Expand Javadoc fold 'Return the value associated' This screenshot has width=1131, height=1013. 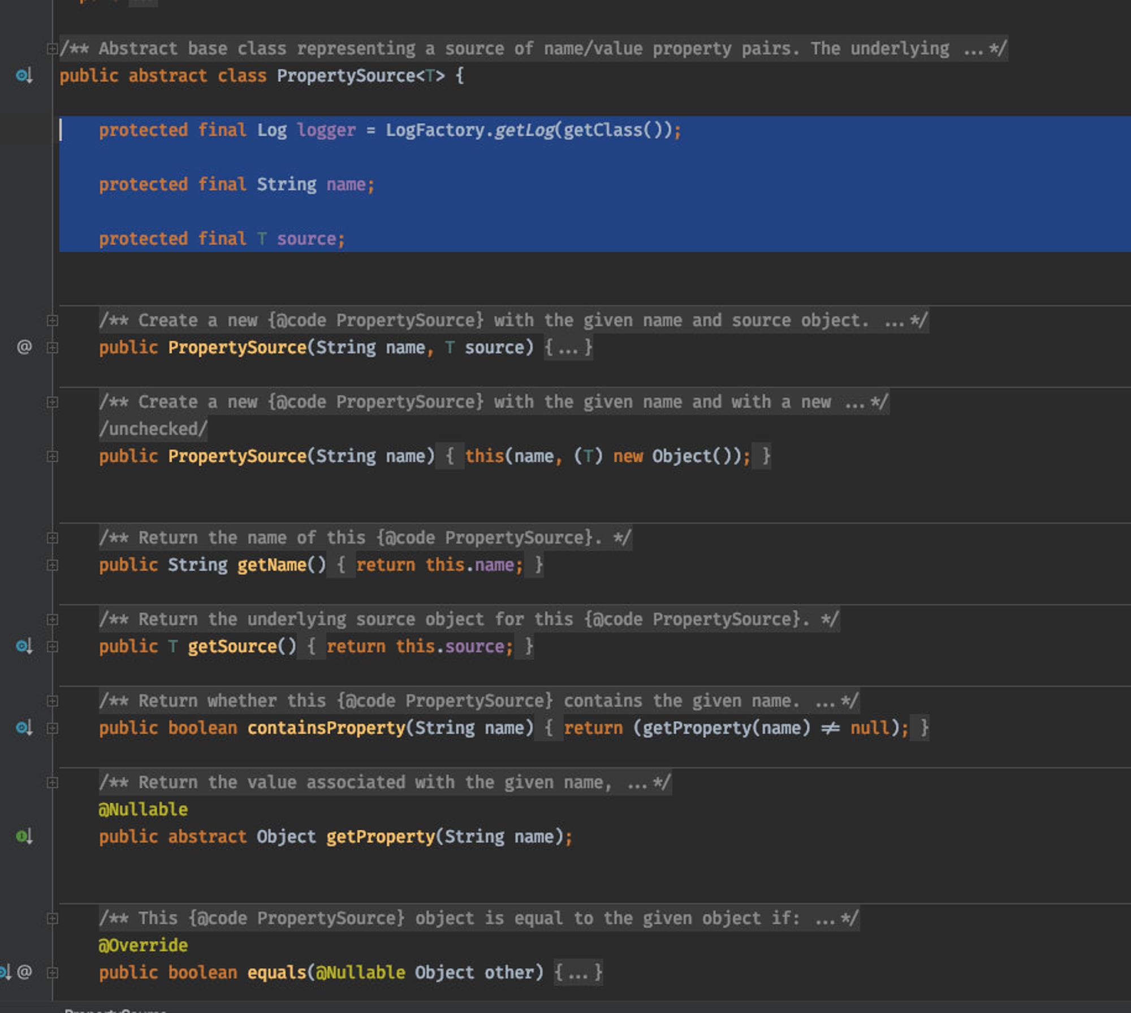52,782
